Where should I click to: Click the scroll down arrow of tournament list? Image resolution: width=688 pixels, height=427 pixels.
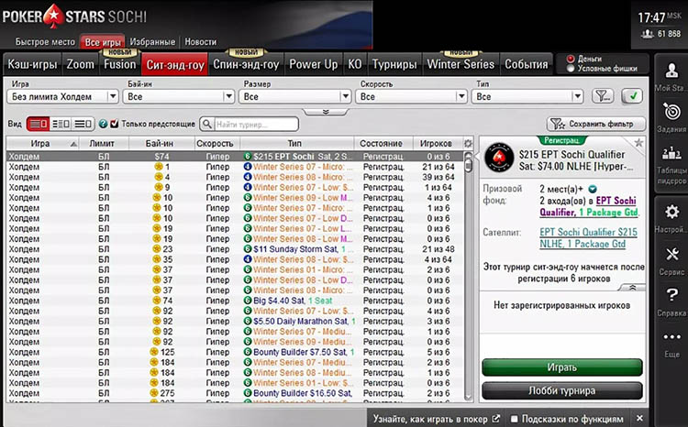(468, 397)
